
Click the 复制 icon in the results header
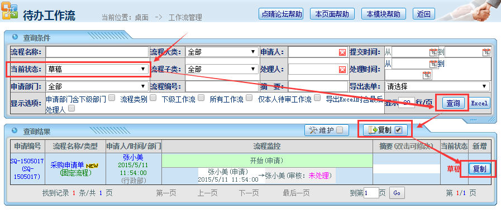(373, 130)
